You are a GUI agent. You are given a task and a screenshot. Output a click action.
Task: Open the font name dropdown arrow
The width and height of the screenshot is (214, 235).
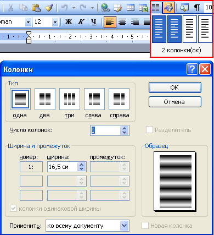pos(28,22)
